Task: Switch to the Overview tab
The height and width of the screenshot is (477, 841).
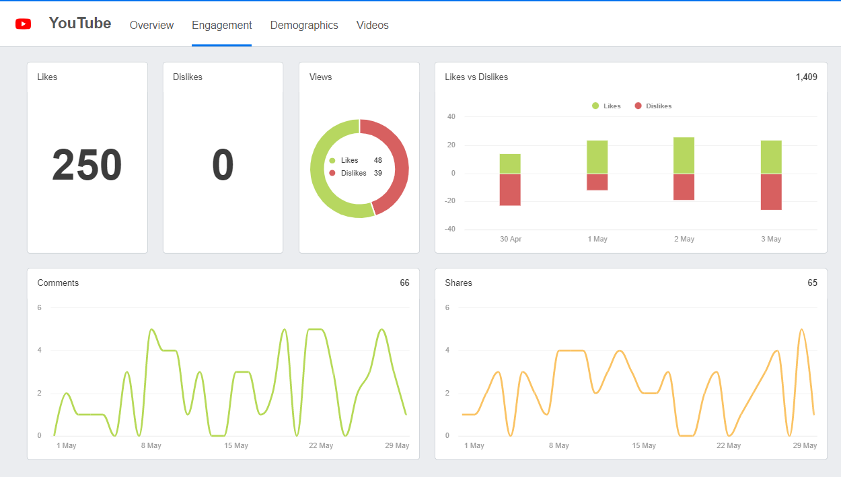Action: point(151,25)
